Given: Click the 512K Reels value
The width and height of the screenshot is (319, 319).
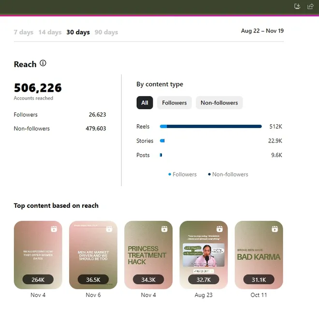Looking at the screenshot, I should tap(275, 127).
